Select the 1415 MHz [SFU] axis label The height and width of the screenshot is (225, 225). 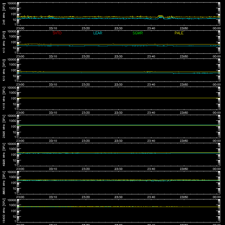tap(4, 98)
